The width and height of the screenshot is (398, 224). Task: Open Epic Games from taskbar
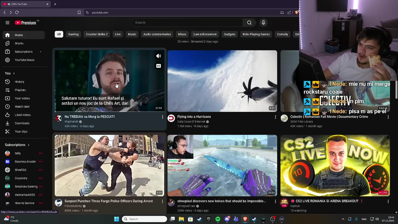pyautogui.click(x=209, y=219)
